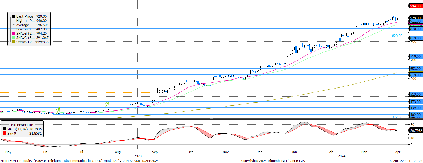
Task: Click the black Last Price color swatch
Action: click(x=14, y=16)
